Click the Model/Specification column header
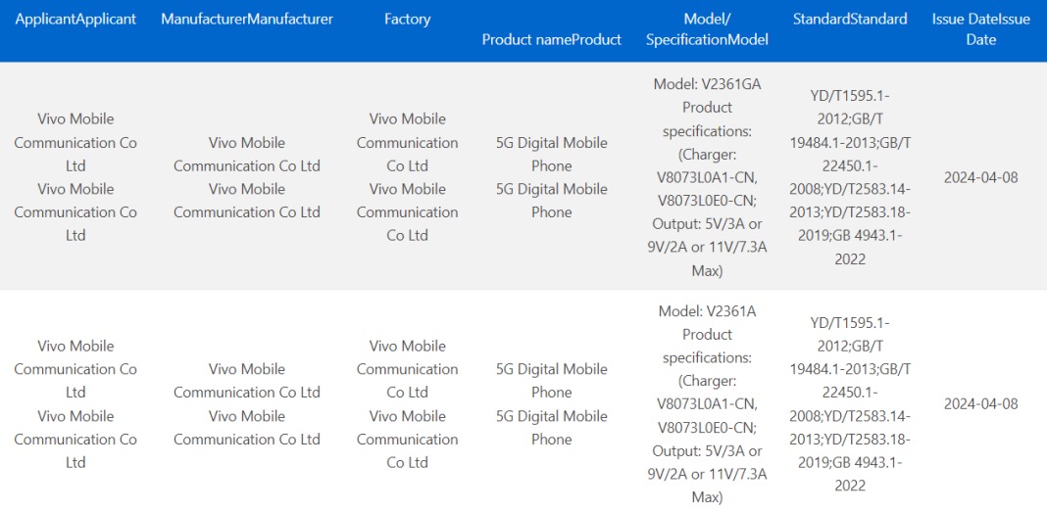The height and width of the screenshot is (513, 1047). (x=707, y=29)
